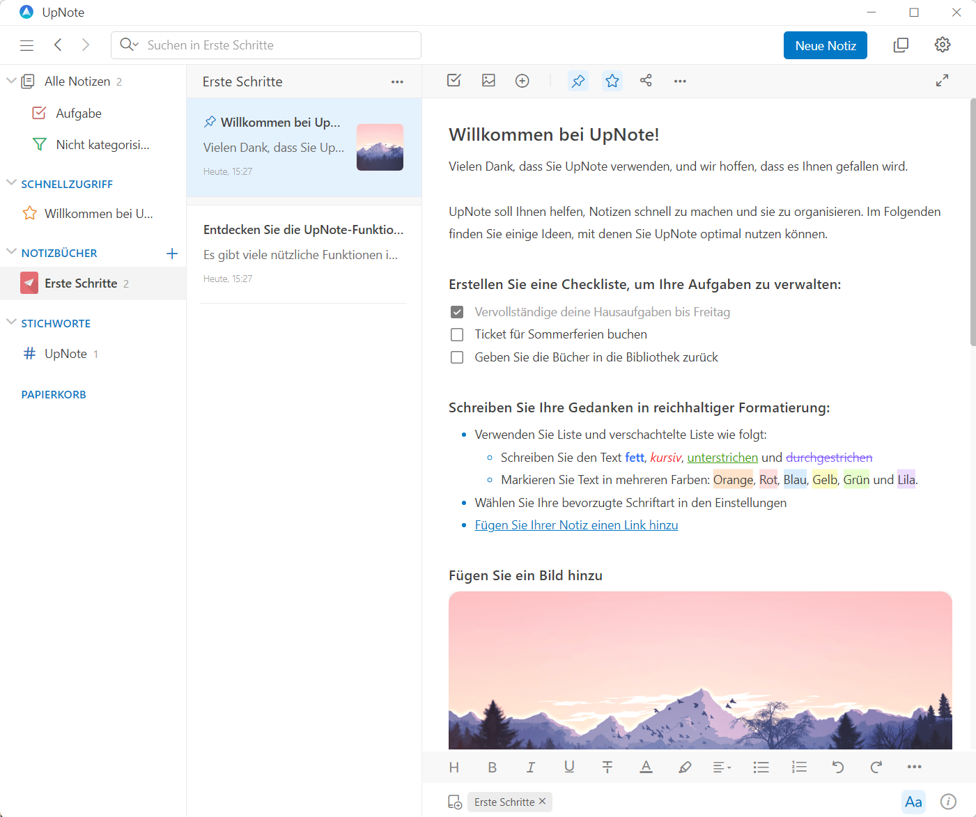
Task: Click the orange highlighted word Orange
Action: (733, 480)
